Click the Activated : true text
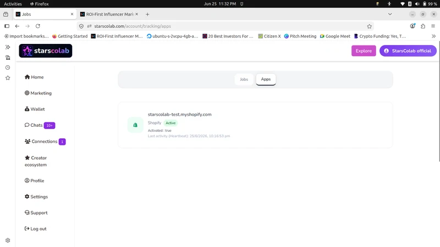This screenshot has height=247, width=440. [159, 131]
